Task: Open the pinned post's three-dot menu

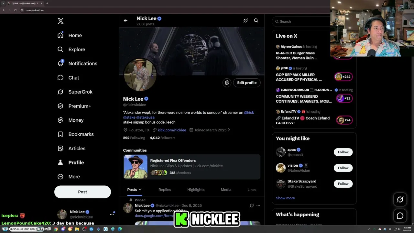Action: click(258, 205)
